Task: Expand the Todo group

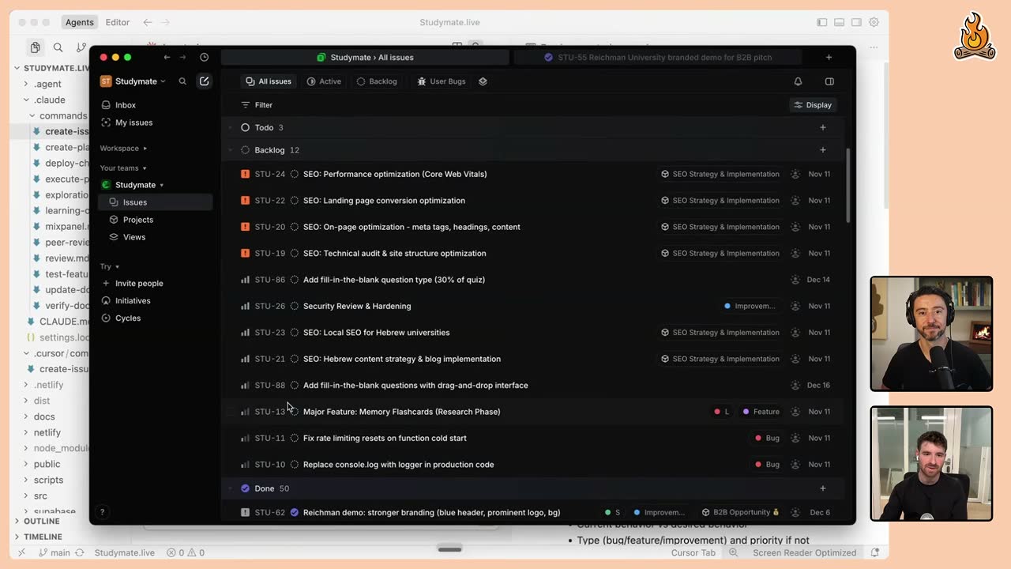Action: (231, 127)
